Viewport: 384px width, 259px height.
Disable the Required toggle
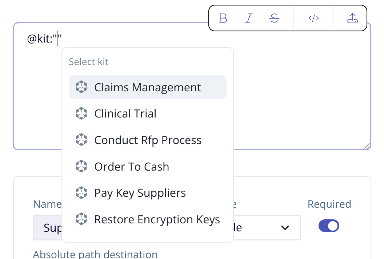point(328,226)
